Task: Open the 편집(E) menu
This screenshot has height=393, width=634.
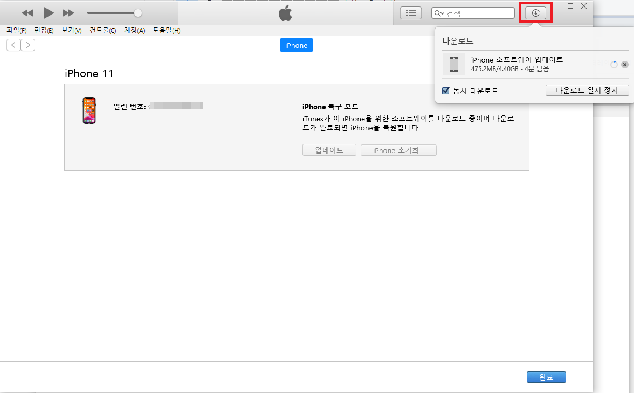Action: coord(44,30)
